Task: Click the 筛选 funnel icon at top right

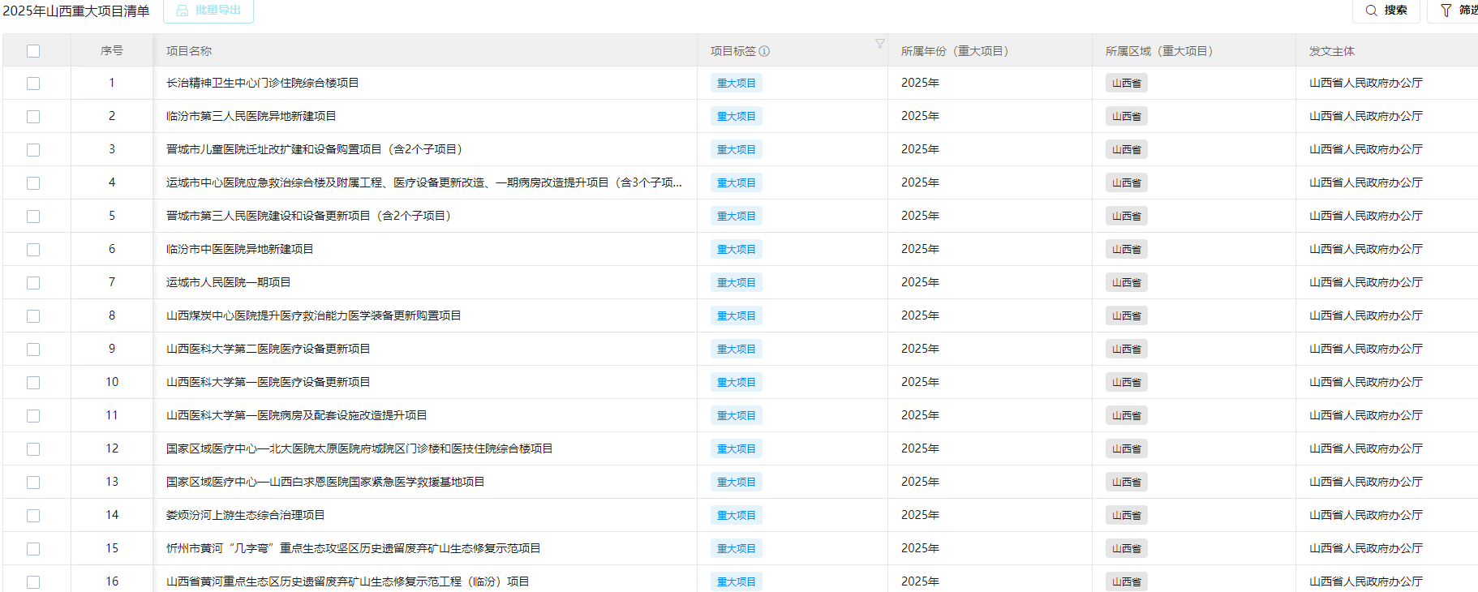Action: [x=1446, y=11]
